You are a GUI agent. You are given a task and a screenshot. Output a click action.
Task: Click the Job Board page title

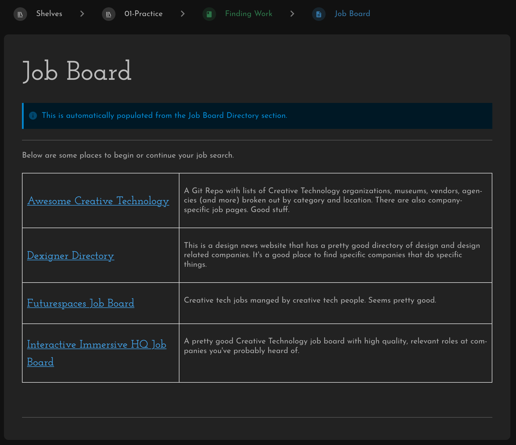pos(77,71)
